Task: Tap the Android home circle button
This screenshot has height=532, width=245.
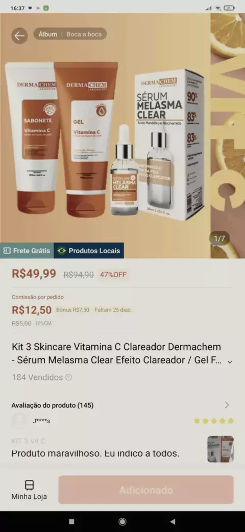Action: coord(122,521)
